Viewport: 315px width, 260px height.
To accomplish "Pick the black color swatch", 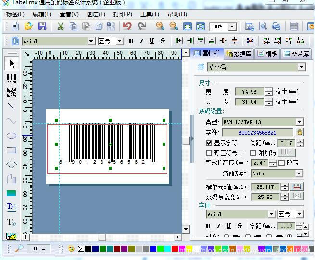I will coord(88,249).
